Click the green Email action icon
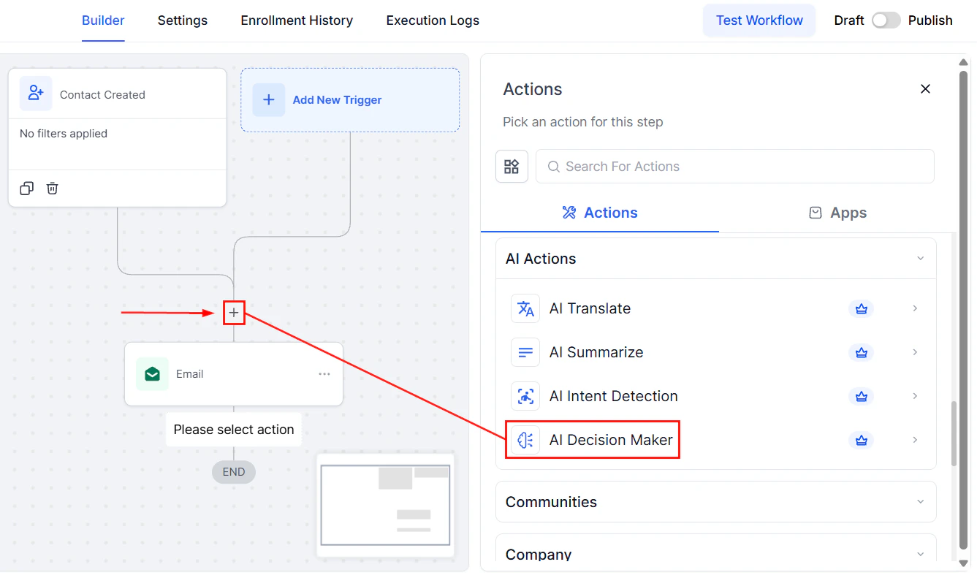Viewport: 977px width, 578px height. [152, 373]
